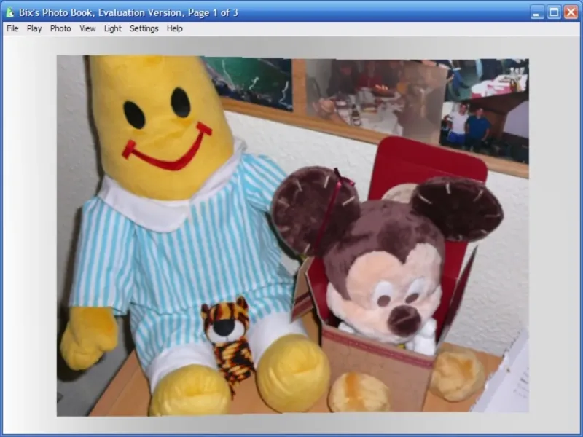Minimize the Photo Book window
Viewport: 583px width, 437px height.
pyautogui.click(x=537, y=12)
